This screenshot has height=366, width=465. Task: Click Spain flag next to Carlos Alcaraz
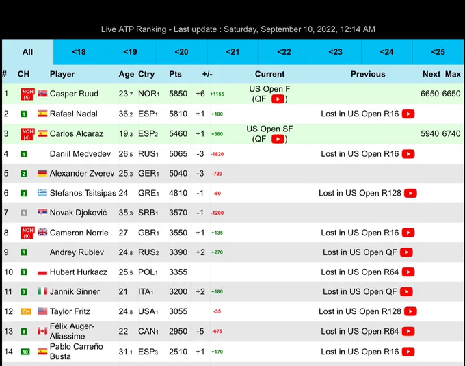(x=42, y=133)
